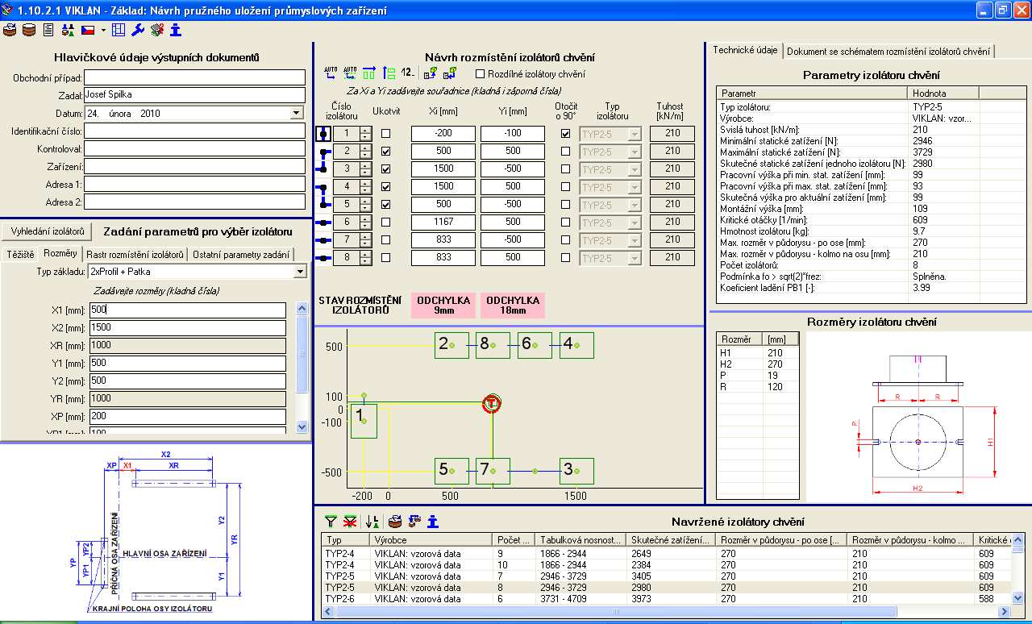This screenshot has width=1032, height=624.
Task: Click the crossed-out filter remove icon
Action: (349, 522)
